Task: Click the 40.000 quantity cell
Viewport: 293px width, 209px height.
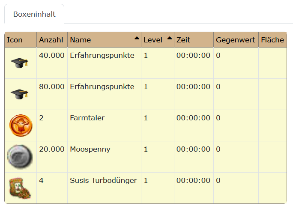Action: coord(51,55)
